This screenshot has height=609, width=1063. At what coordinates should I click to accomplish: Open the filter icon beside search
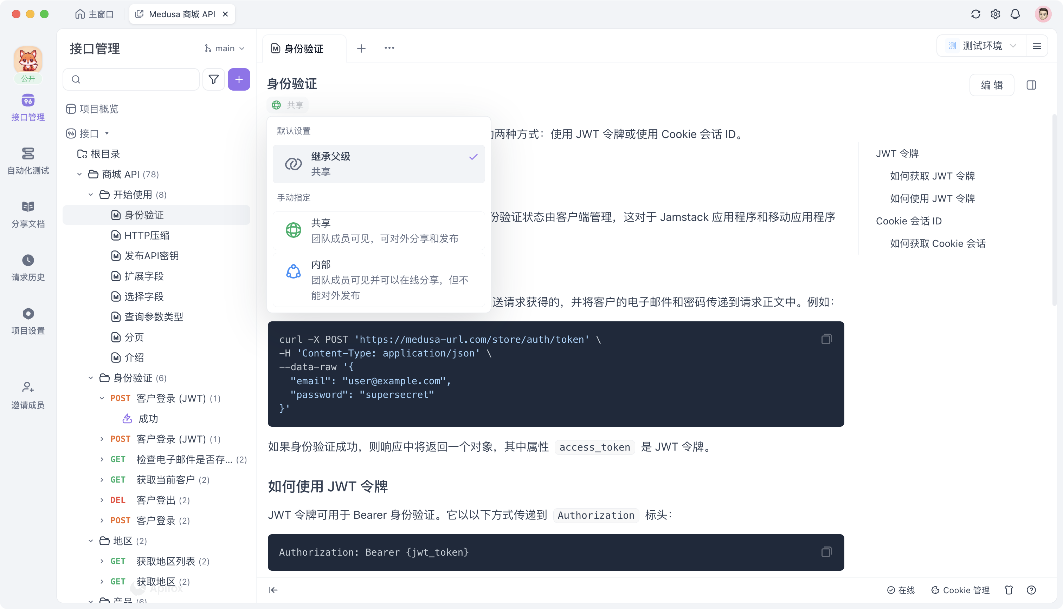pos(213,79)
